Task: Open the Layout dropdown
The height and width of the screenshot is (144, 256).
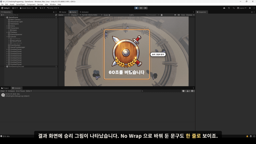Action: point(242,8)
